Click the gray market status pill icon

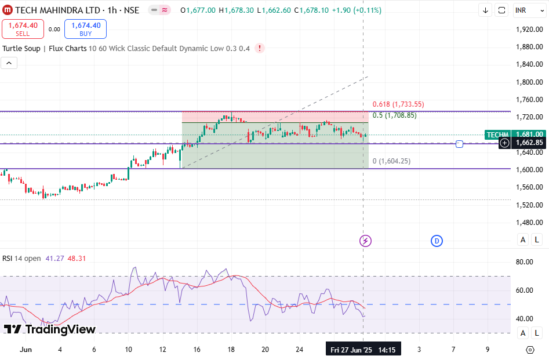tap(154, 10)
